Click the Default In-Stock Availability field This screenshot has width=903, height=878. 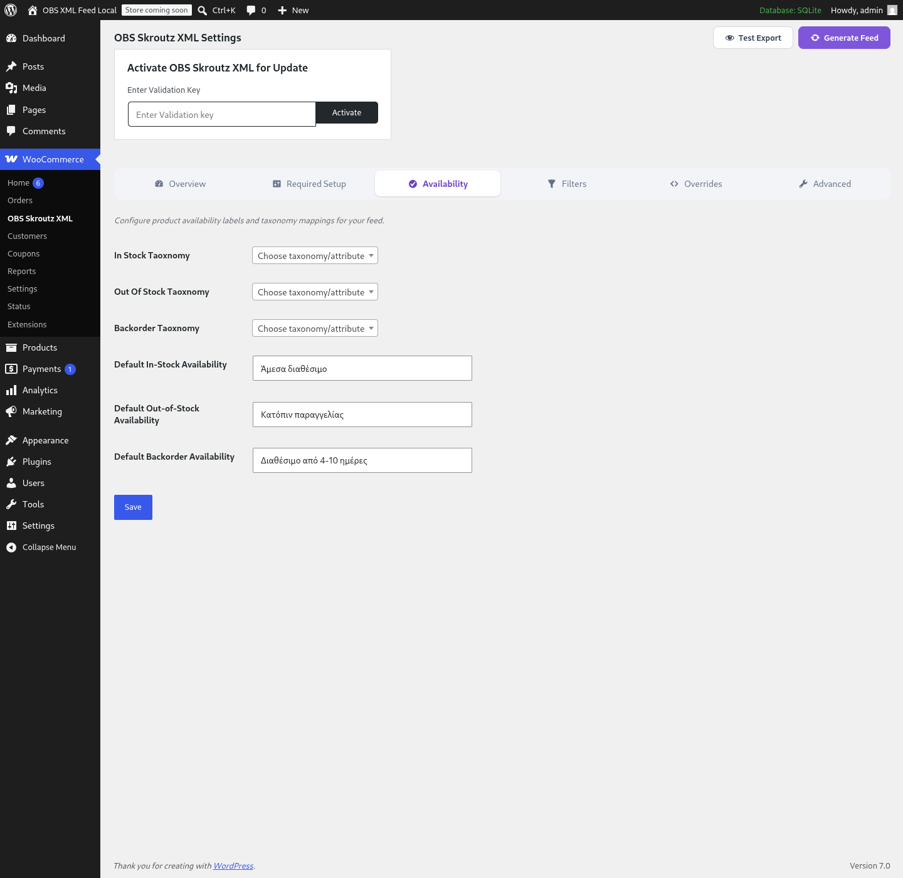click(x=362, y=368)
